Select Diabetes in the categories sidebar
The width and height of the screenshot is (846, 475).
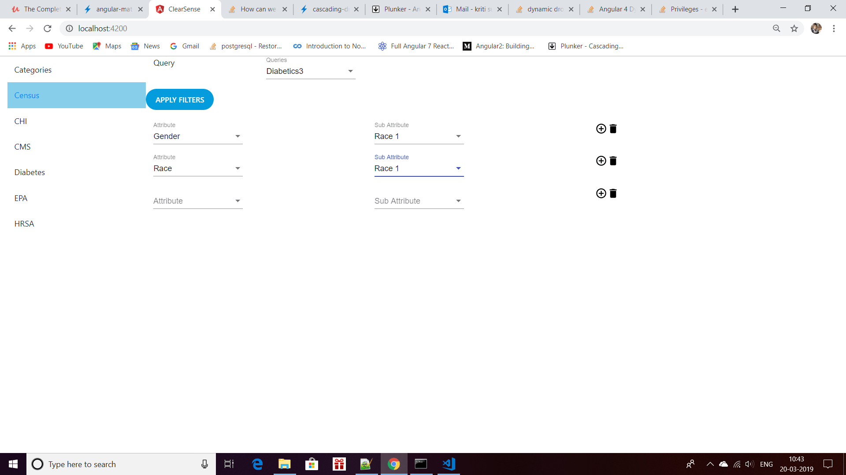click(29, 172)
